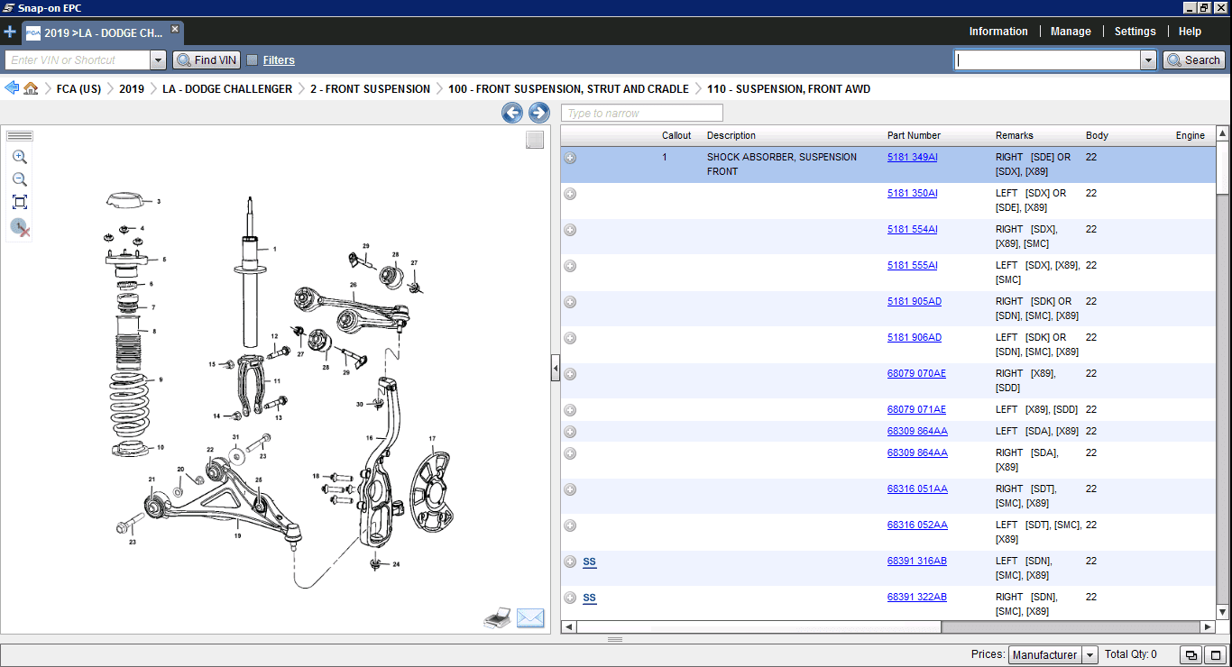Collapse the diagram panel splitter arrow
The image size is (1232, 667).
556,368
